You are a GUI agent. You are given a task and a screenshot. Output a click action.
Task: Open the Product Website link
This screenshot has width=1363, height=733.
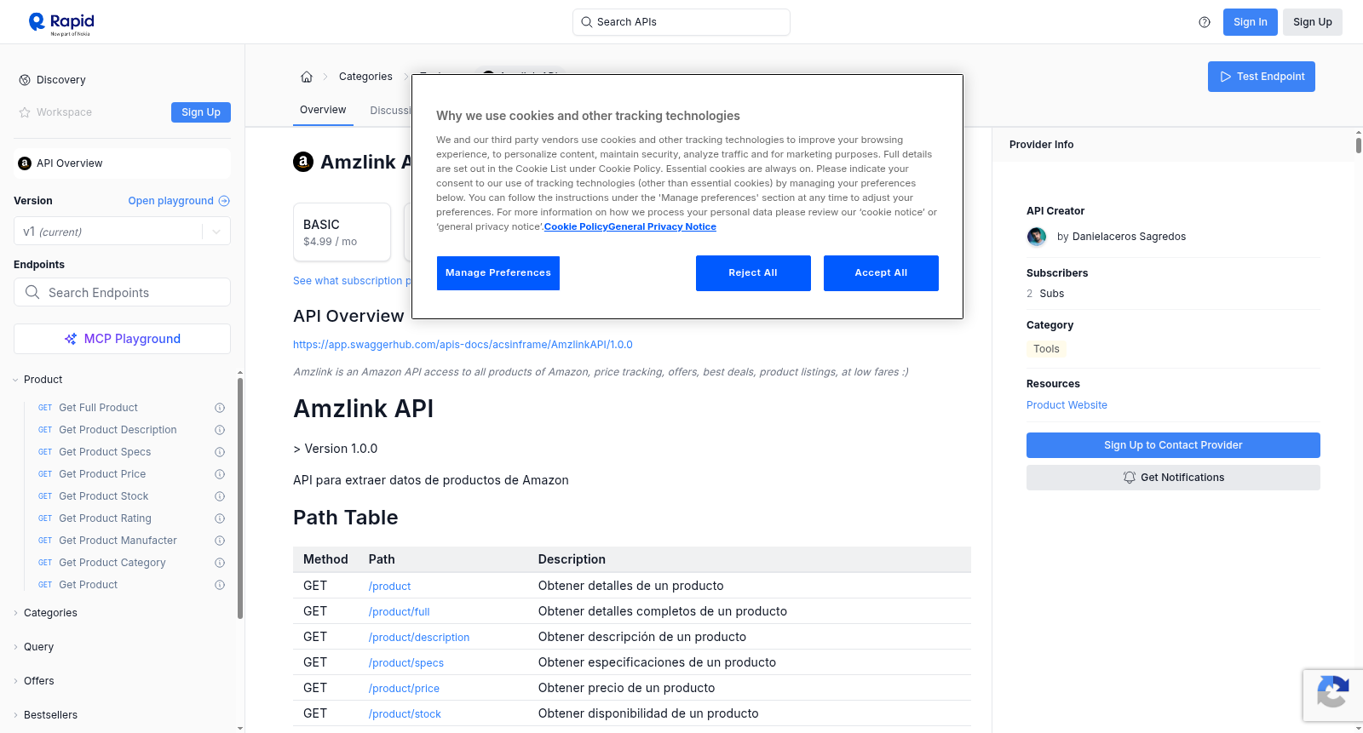pos(1067,405)
